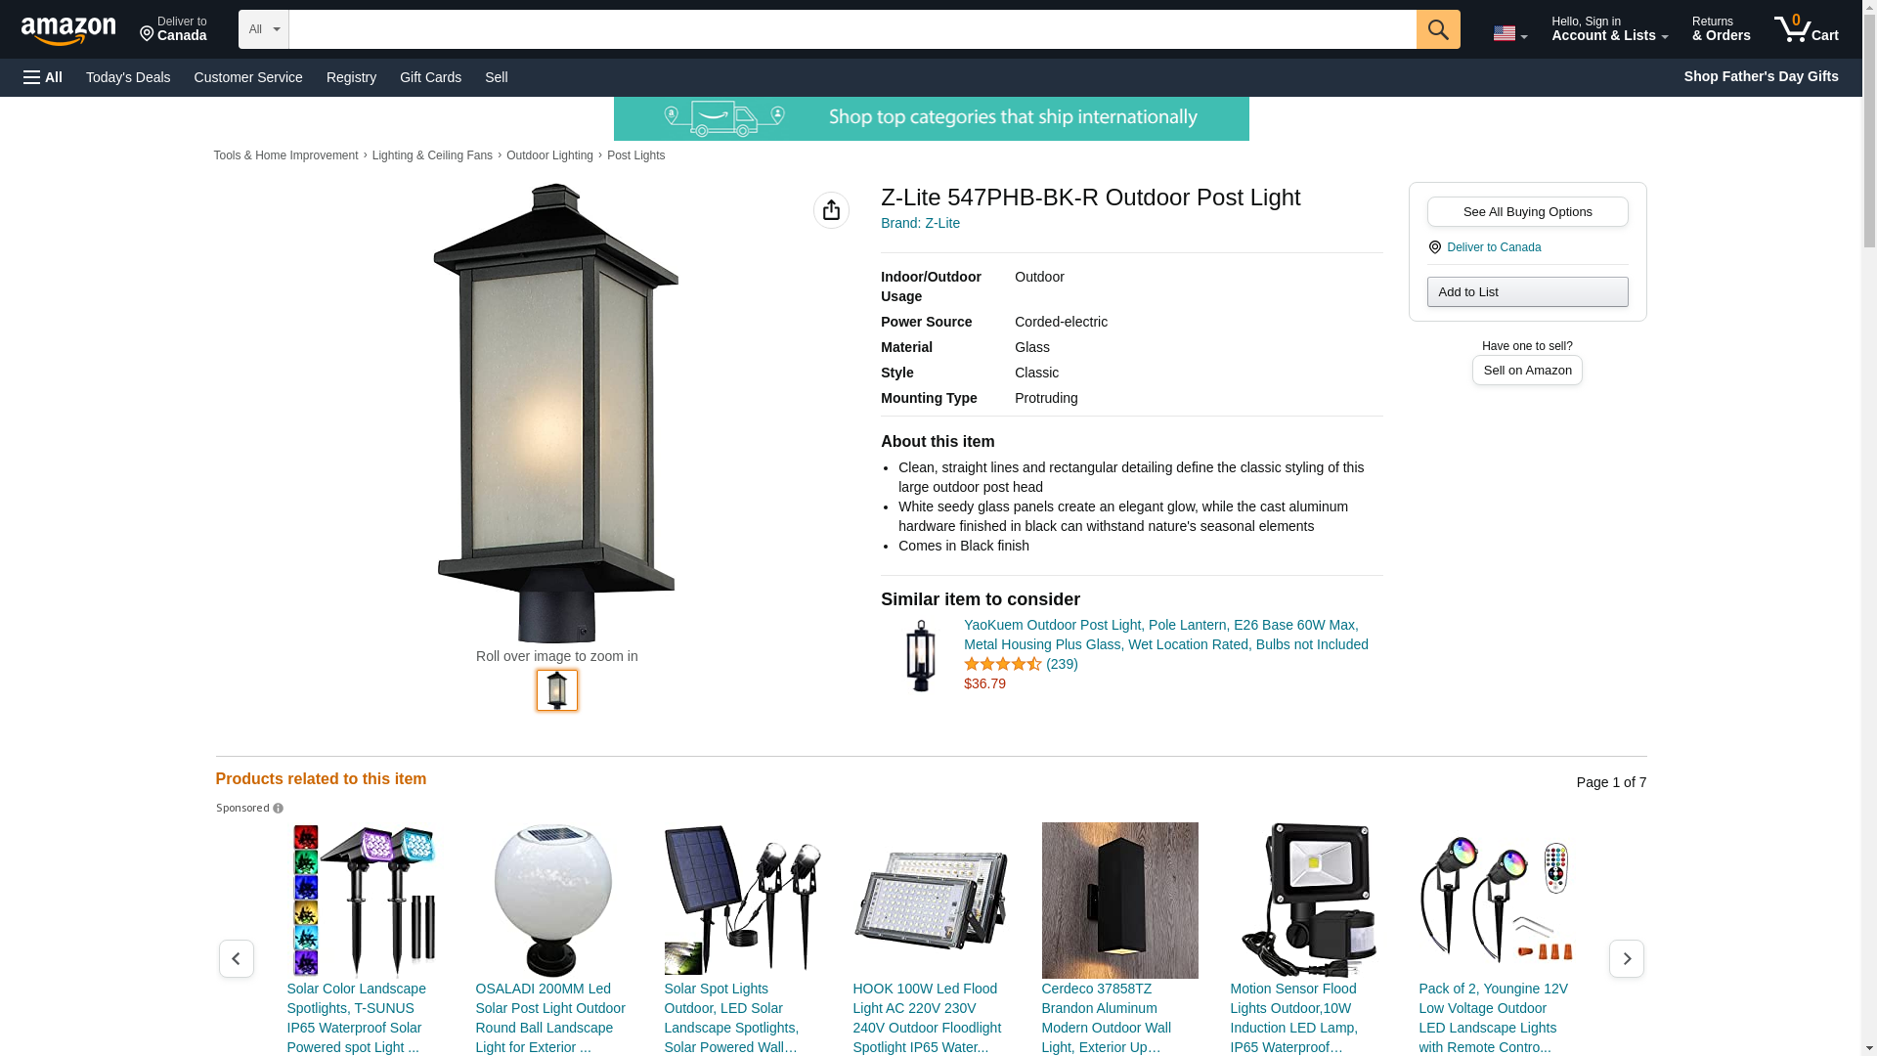The image size is (1877, 1056).
Task: Go to next carousel page arrow
Action: coord(1626,958)
